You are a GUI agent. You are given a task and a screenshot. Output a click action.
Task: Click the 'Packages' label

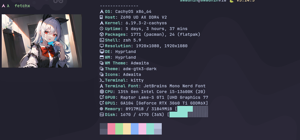click(115, 34)
